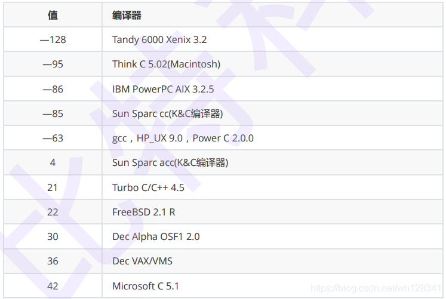The height and width of the screenshot is (299, 446).
Task: Click the Turbo C/C++ 4.5 cell
Action: coord(148,187)
